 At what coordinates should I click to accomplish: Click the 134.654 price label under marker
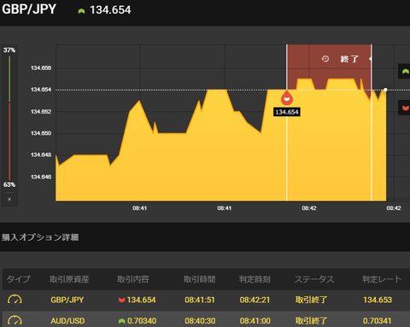click(x=287, y=112)
